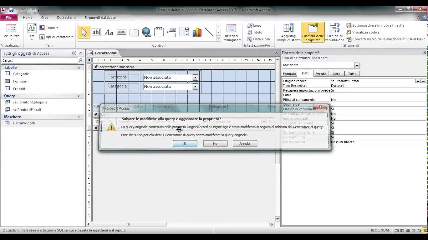428x240 pixels.
Task: Select the tab control tool
Action: point(134,32)
